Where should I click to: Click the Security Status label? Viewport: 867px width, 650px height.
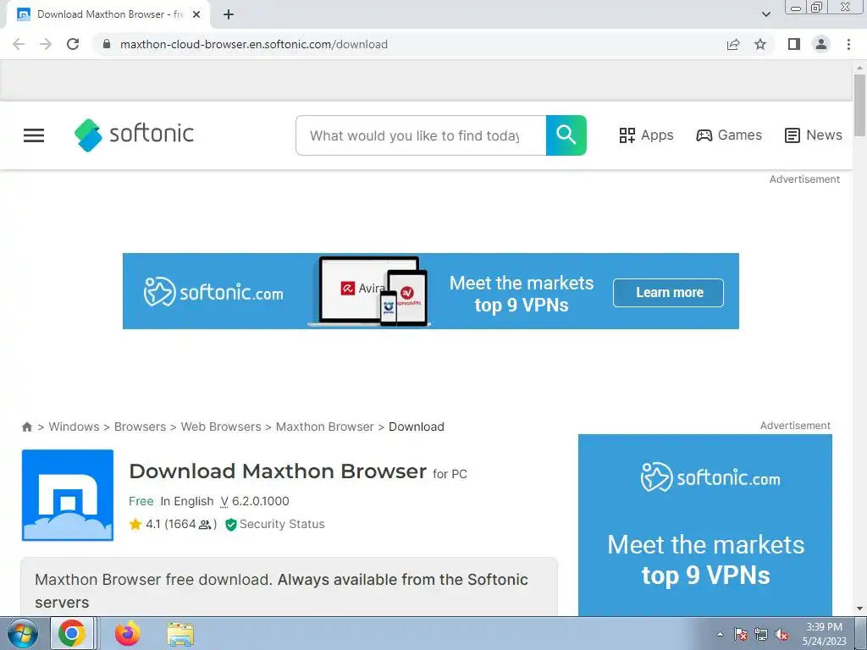pyautogui.click(x=282, y=524)
